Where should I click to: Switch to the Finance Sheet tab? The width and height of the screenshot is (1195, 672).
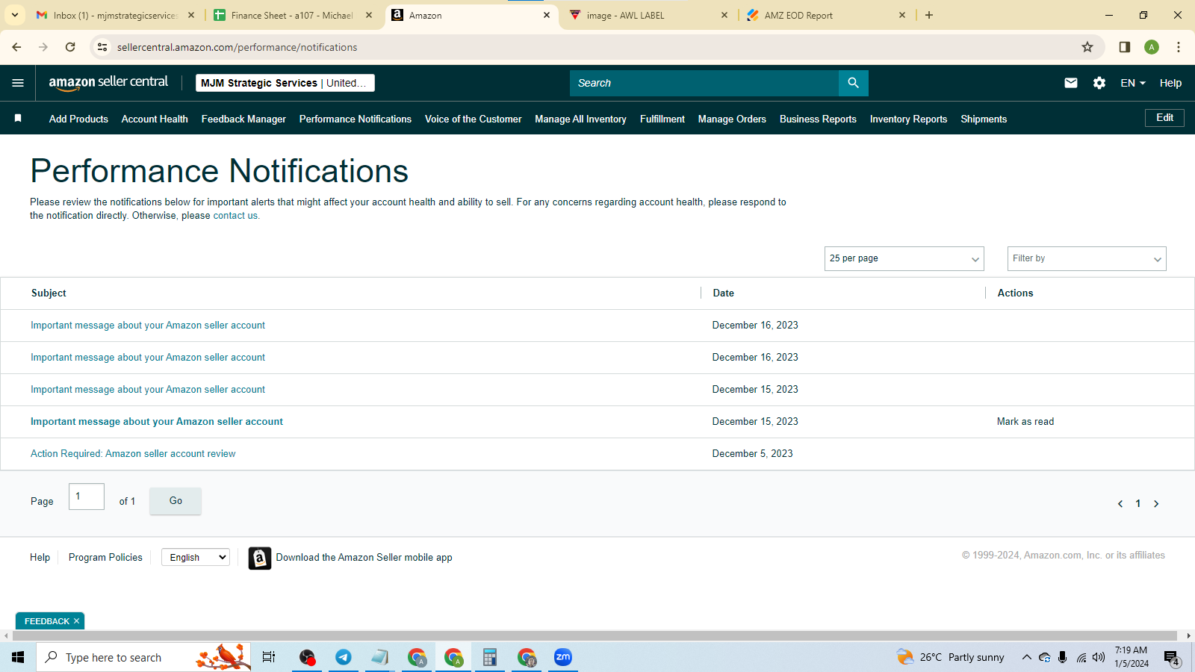click(x=292, y=15)
